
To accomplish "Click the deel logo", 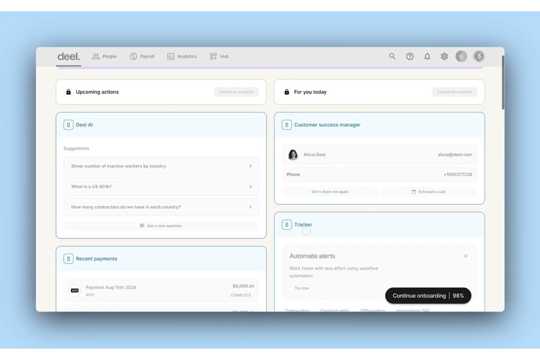I will coord(69,57).
